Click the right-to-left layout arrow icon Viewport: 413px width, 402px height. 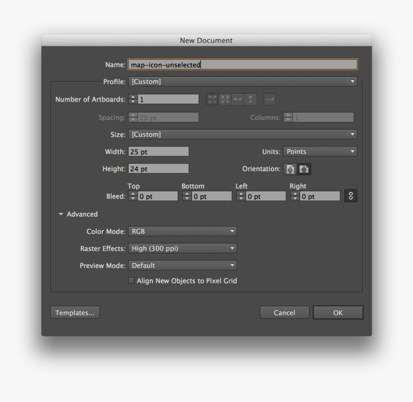click(x=269, y=99)
